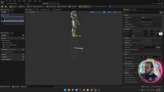Select Capsule Component in the components tree
164x92 pixels.
click(14, 17)
